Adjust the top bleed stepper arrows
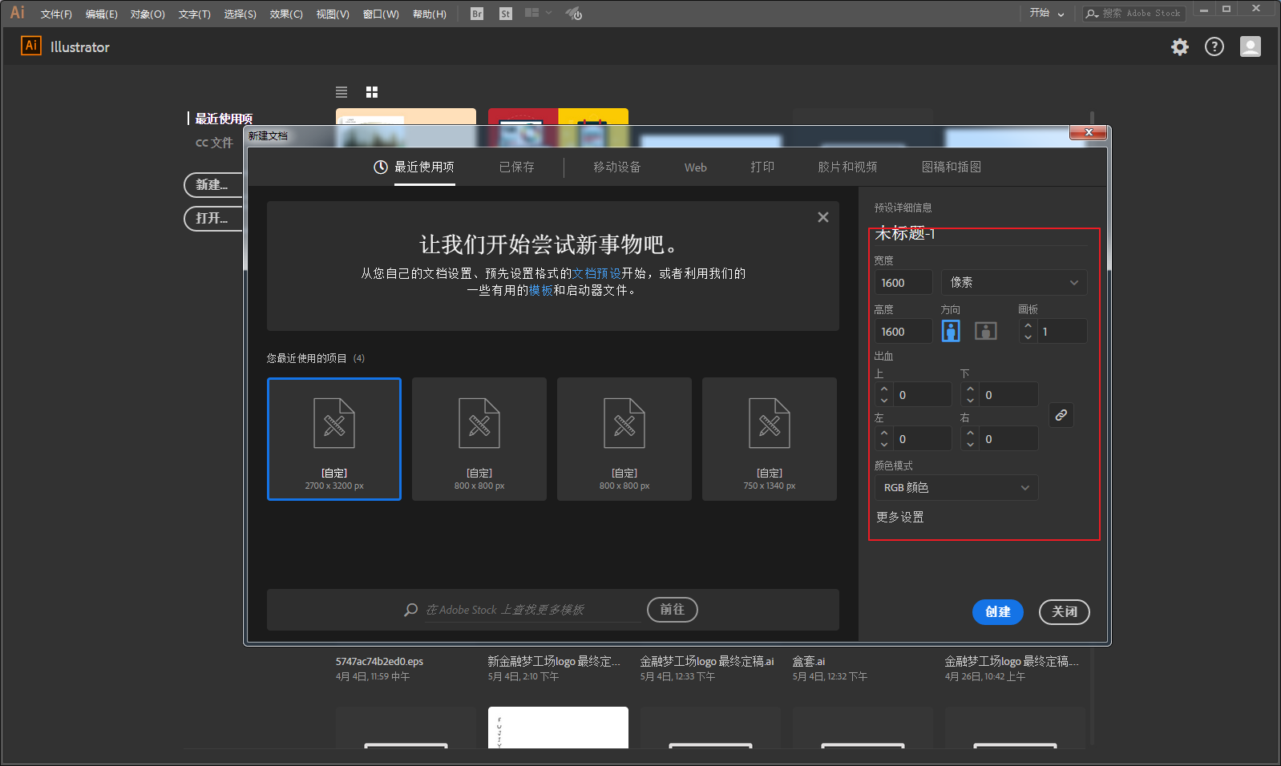 tap(884, 394)
